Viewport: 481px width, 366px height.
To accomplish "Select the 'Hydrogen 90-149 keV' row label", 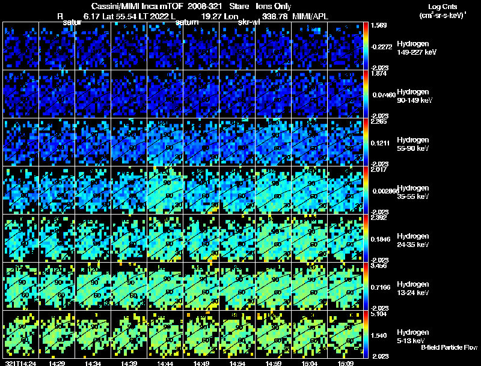I will tap(415, 96).
